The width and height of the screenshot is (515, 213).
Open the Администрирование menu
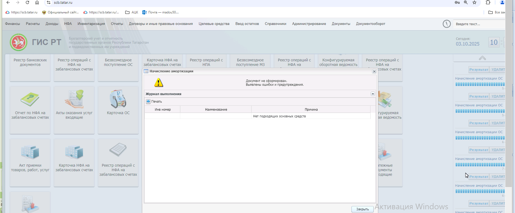click(x=309, y=24)
